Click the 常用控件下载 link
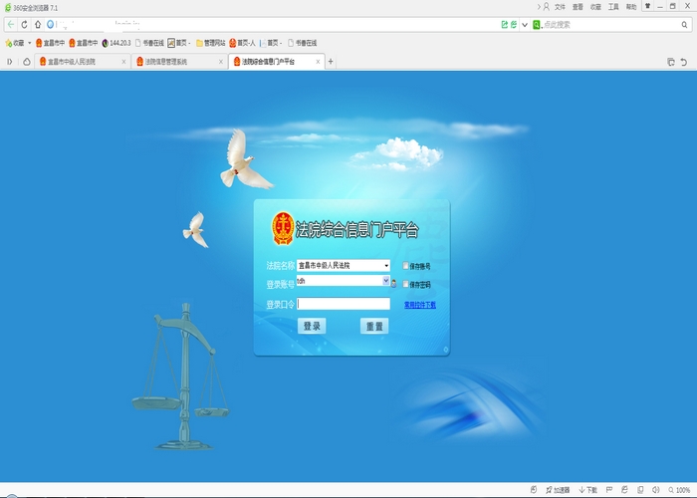 click(x=419, y=305)
